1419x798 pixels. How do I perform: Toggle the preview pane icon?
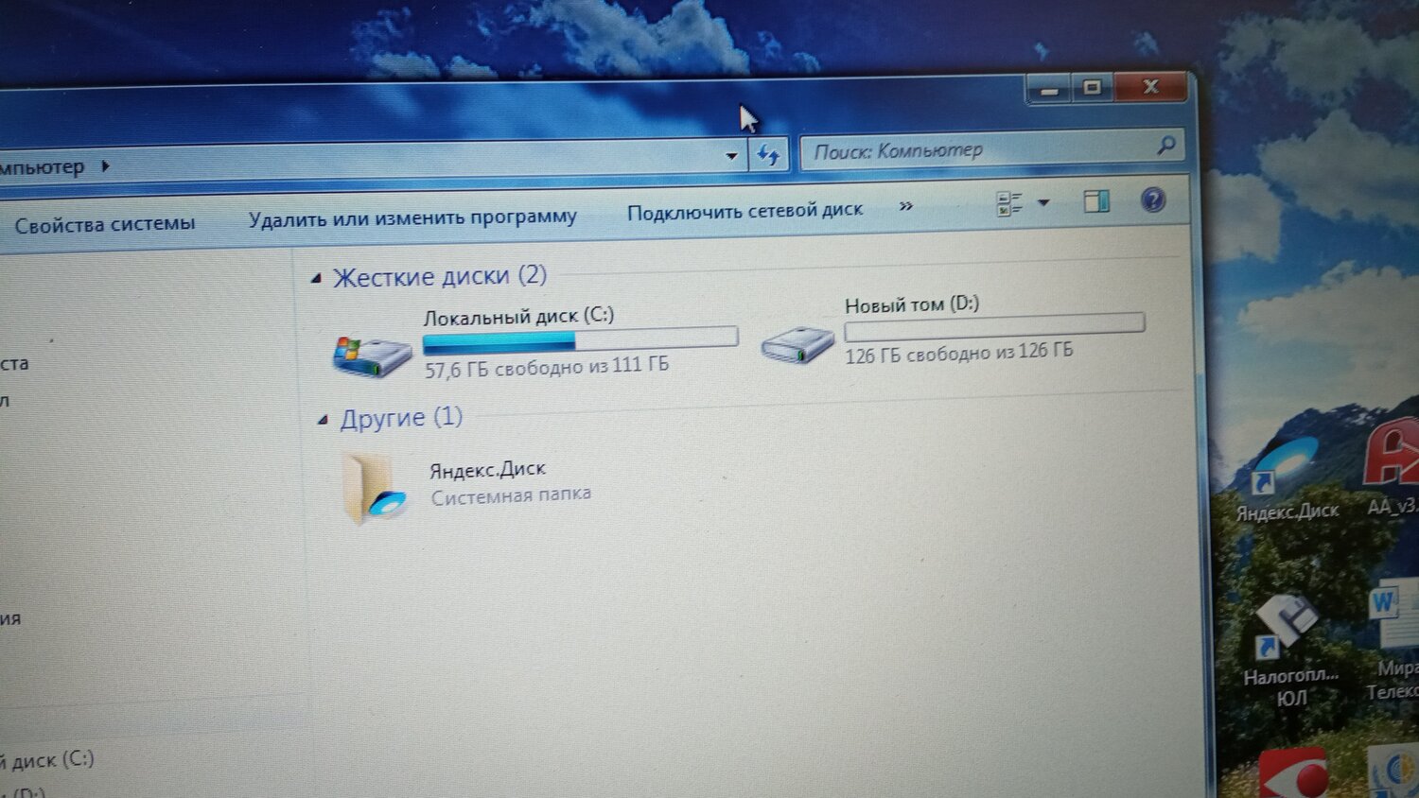pyautogui.click(x=1096, y=200)
